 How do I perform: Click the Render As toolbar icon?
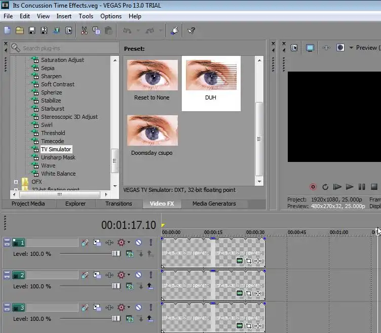pyautogui.click(x=56, y=30)
